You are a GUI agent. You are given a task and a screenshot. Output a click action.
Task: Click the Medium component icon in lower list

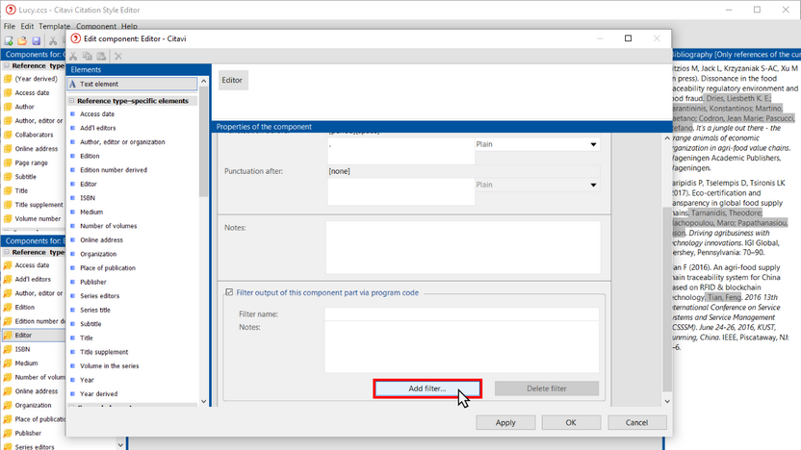[8, 363]
